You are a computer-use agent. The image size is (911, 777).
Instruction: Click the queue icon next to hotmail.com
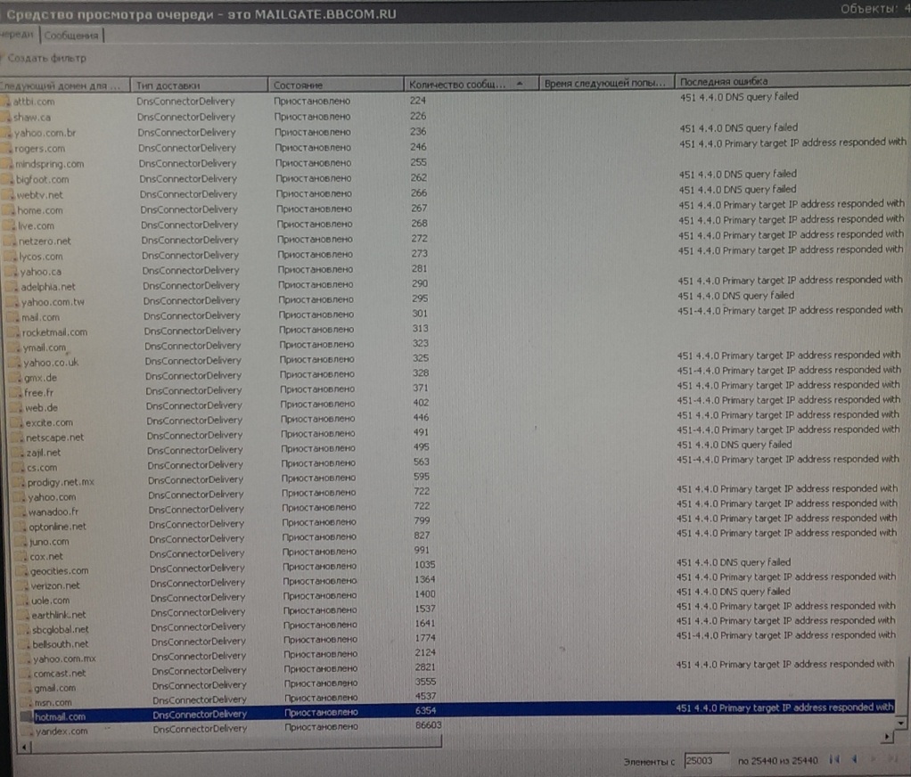click(x=26, y=716)
